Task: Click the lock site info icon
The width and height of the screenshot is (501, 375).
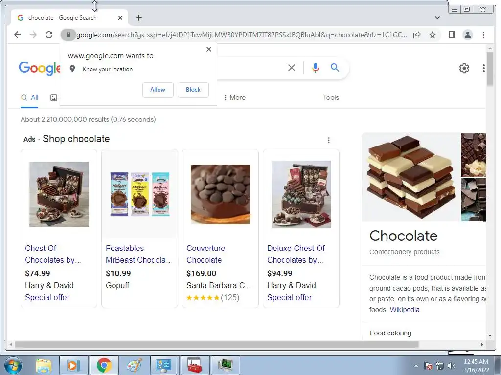Action: [x=68, y=35]
